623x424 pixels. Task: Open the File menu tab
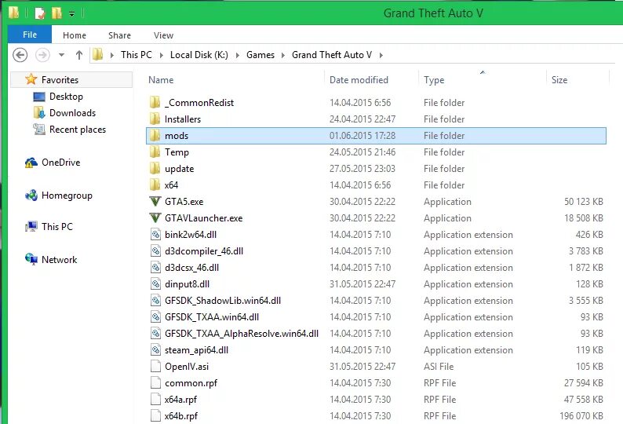click(30, 35)
